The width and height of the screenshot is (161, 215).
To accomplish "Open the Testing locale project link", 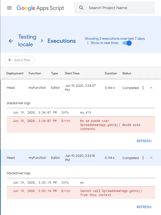I will point(27,41).
